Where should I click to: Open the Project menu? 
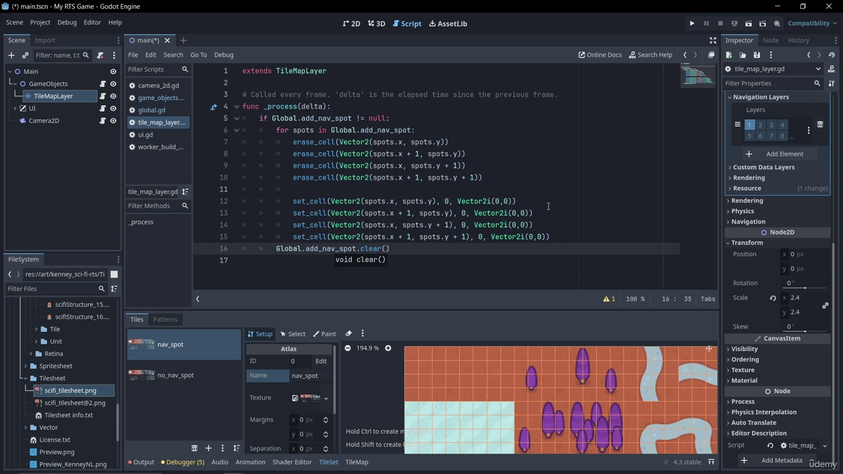[x=40, y=22]
